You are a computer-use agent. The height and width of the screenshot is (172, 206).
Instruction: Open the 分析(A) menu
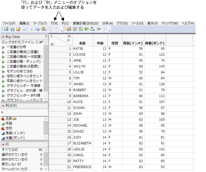point(107,23)
